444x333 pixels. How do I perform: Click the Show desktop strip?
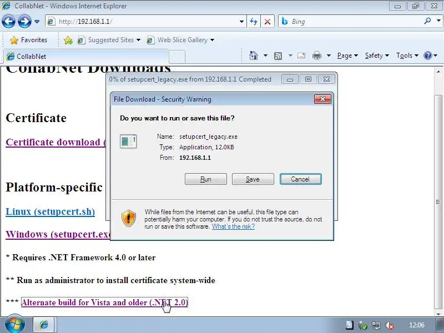[x=440, y=325]
